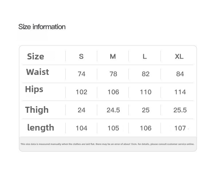Click hips value 102 for size S

coord(81,92)
